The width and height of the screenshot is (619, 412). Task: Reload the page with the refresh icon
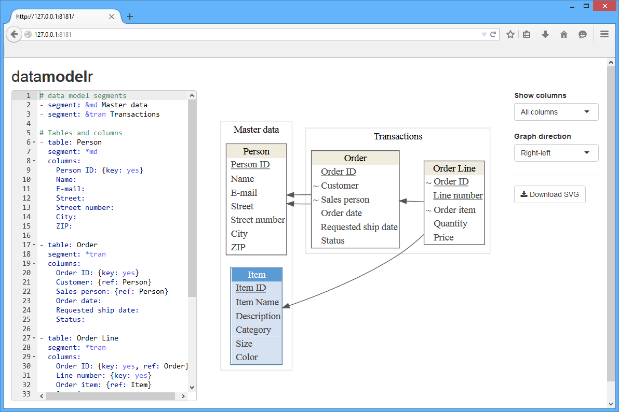(x=493, y=35)
